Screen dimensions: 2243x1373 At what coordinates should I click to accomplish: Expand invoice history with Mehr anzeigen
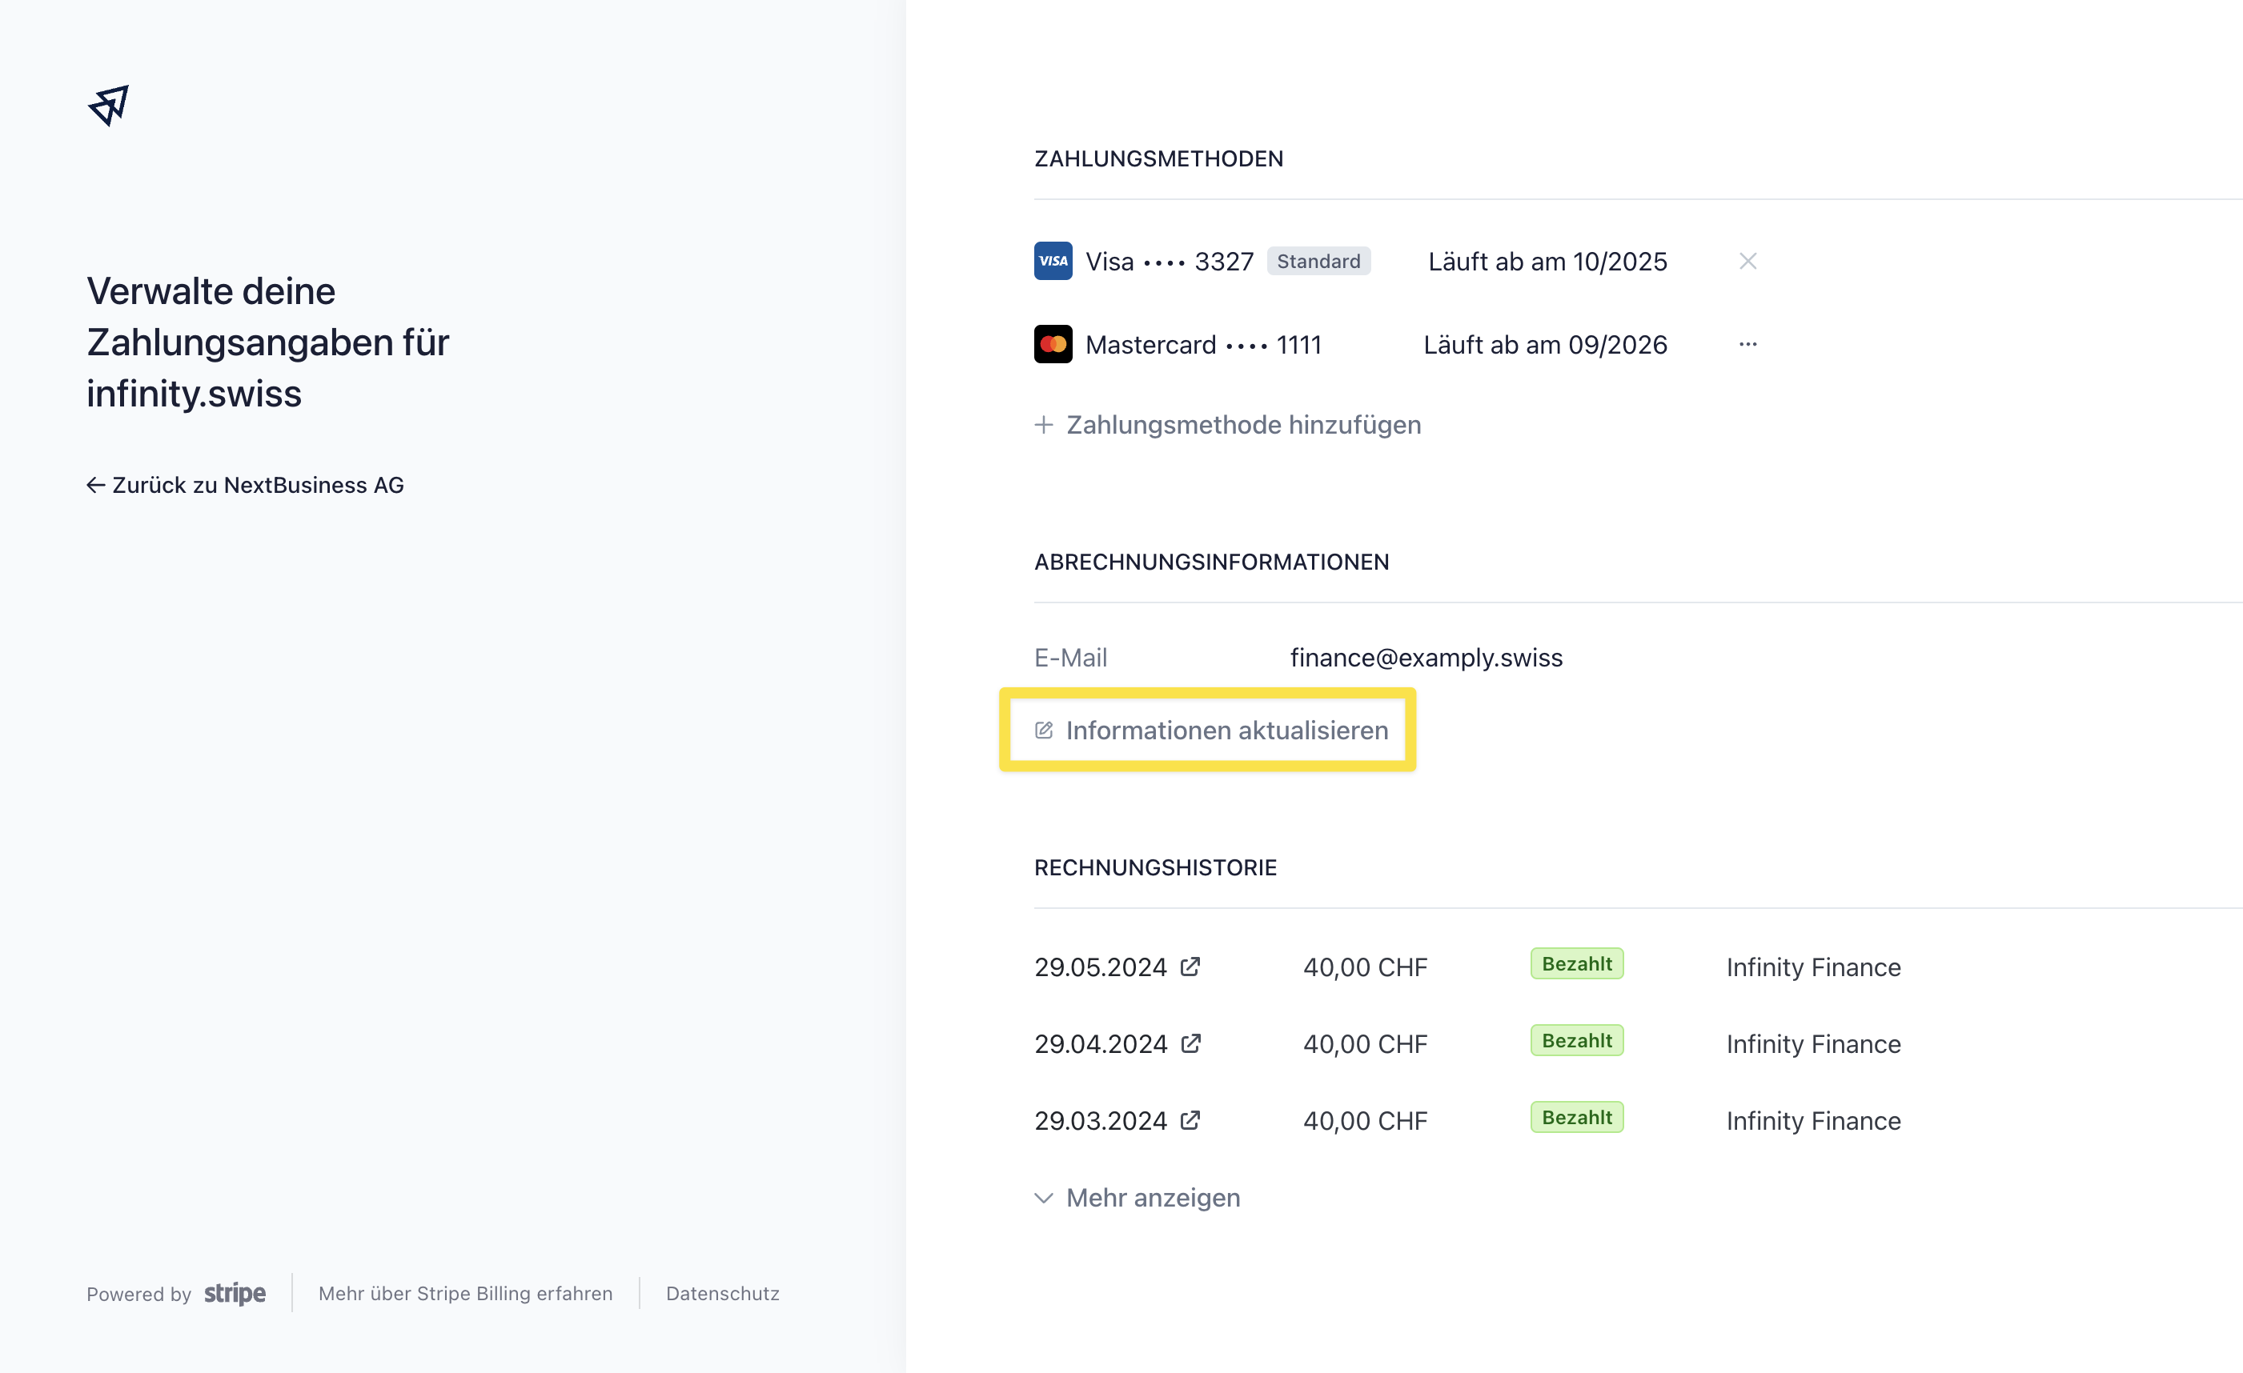click(x=1137, y=1198)
